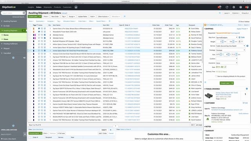Click the blue tag marker on Bushnell Wingman row
Viewport: 251px width, 141px height.
coord(34,41)
